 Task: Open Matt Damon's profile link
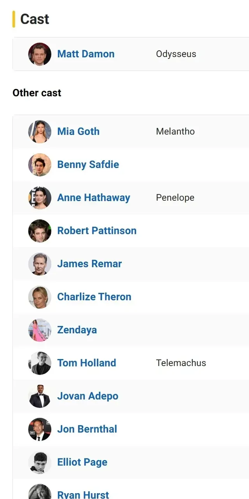point(86,54)
